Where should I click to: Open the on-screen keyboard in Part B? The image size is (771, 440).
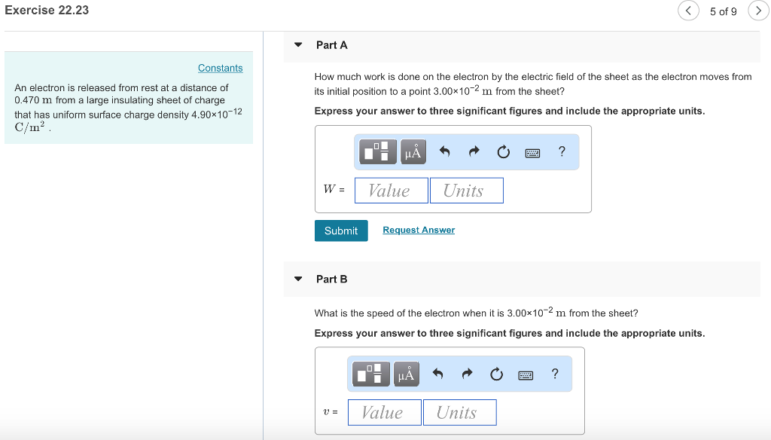526,374
